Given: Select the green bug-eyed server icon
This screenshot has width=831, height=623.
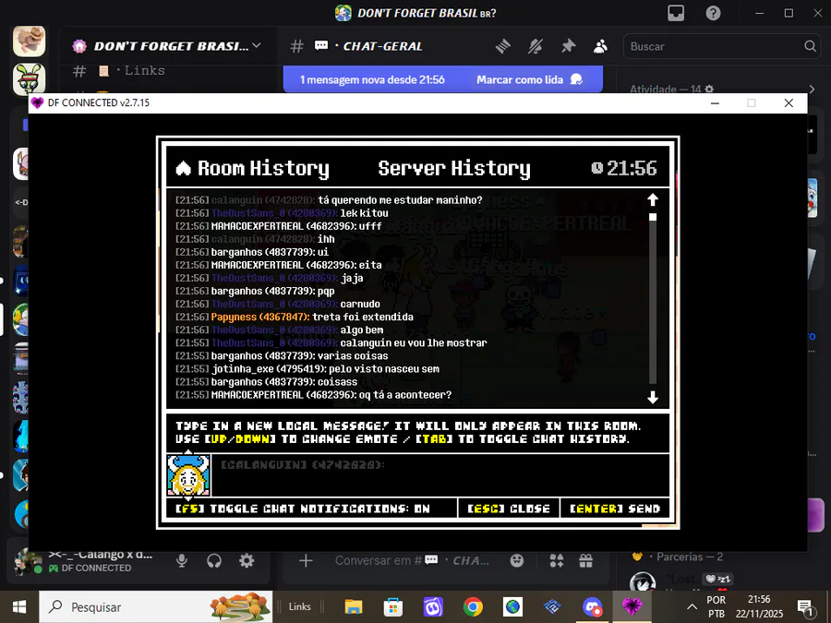Looking at the screenshot, I should pos(30,78).
